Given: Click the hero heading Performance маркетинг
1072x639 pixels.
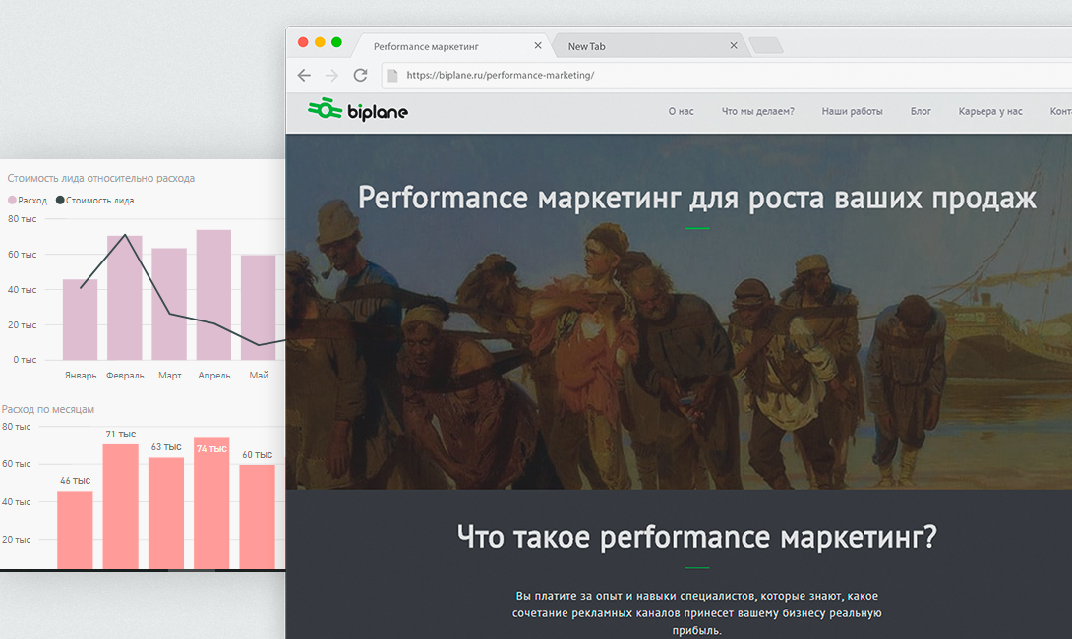Looking at the screenshot, I should pyautogui.click(x=696, y=199).
